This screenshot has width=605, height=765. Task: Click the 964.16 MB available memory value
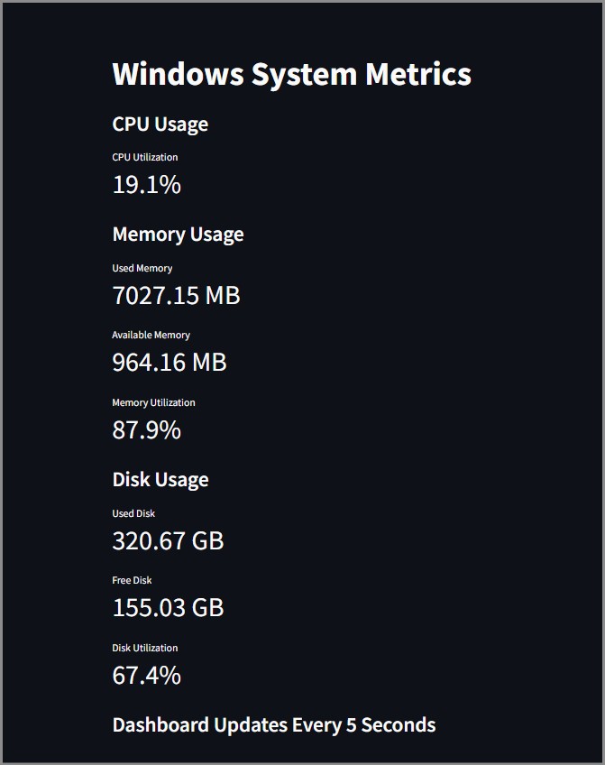(169, 363)
